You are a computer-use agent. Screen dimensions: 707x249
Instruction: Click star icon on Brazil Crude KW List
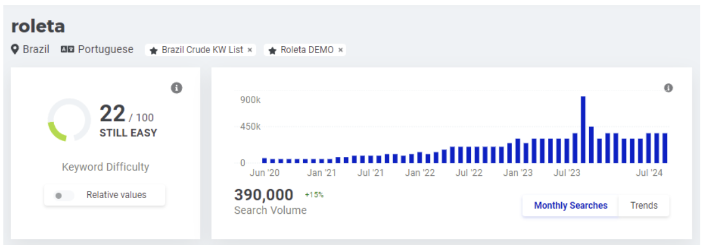tap(154, 50)
